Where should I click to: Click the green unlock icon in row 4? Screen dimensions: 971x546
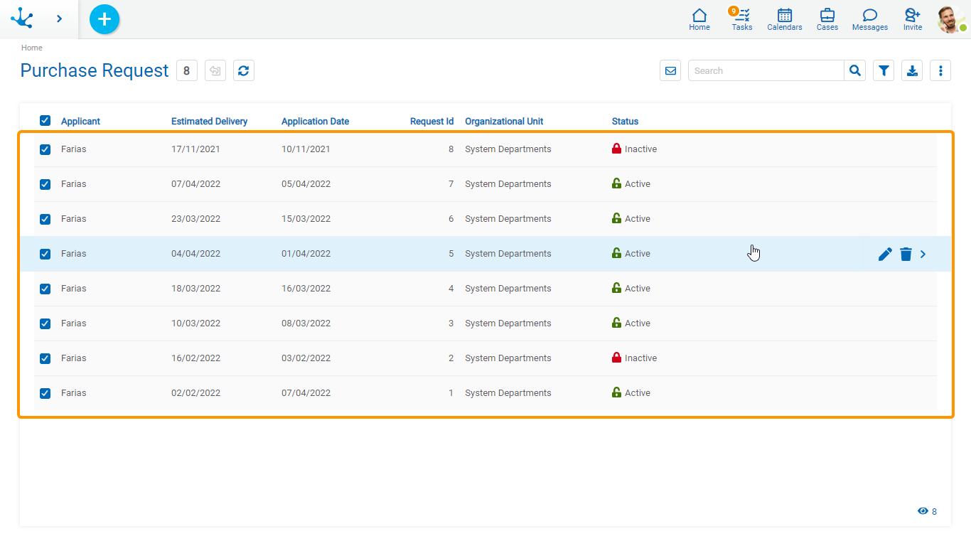(616, 288)
